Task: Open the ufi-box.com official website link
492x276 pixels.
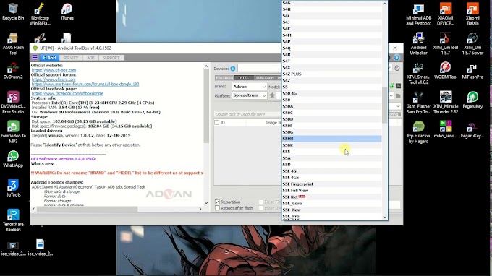Action: click(54, 70)
